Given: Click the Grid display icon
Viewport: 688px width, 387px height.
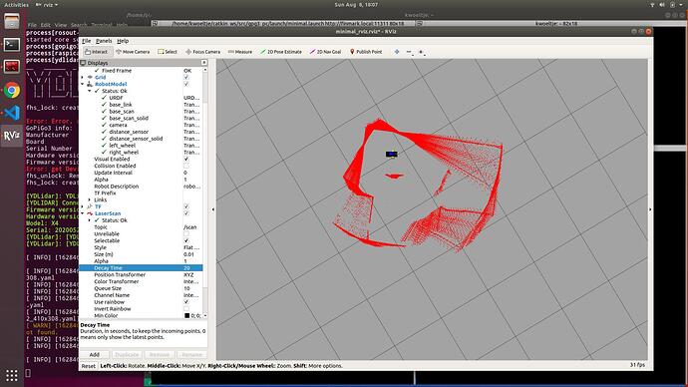Looking at the screenshot, I should point(90,77).
